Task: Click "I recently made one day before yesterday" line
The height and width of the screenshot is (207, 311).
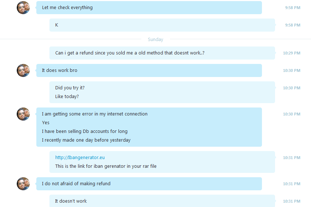Action: (86, 140)
